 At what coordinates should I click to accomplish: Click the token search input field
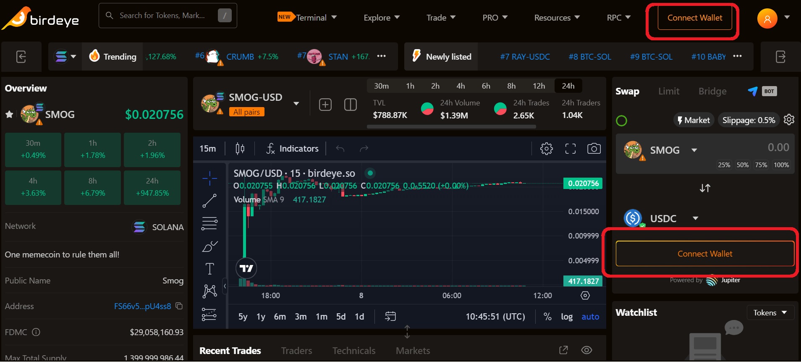pyautogui.click(x=164, y=16)
